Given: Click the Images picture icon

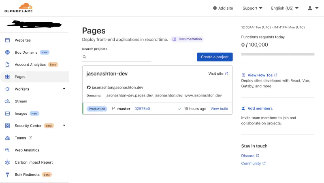Looking at the screenshot, I should coord(7,114).
